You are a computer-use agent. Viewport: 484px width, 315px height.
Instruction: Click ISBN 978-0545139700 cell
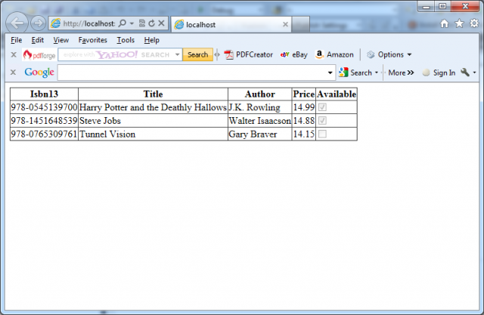tap(44, 107)
